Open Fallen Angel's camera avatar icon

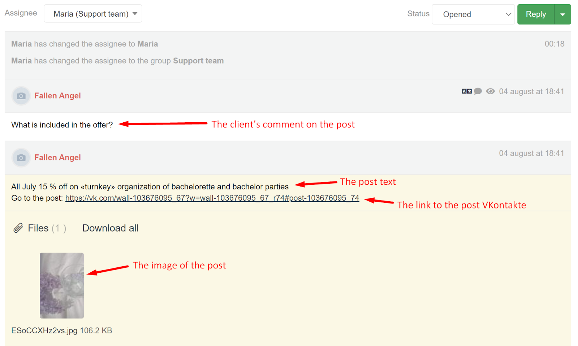click(x=21, y=96)
